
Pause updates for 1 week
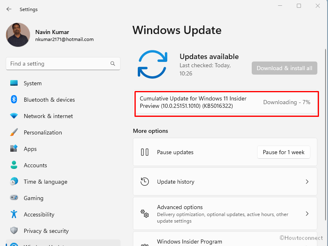tap(283, 152)
